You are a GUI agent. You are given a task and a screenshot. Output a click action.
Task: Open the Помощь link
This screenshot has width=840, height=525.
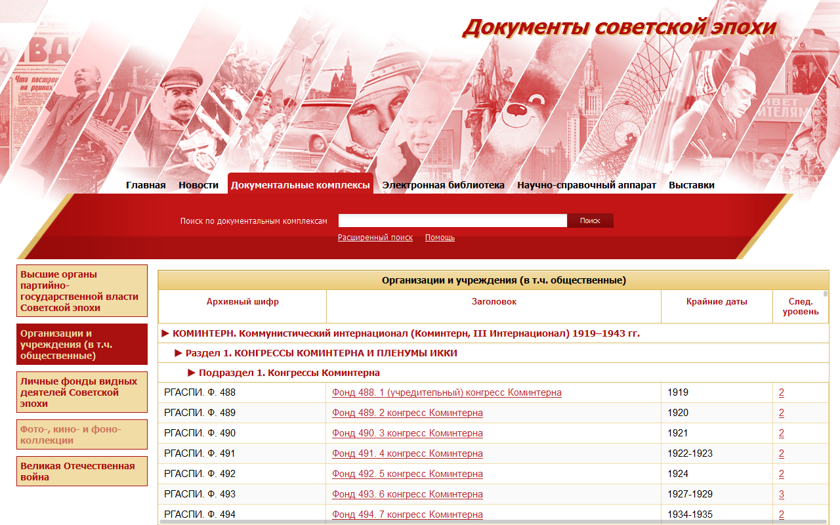point(440,238)
